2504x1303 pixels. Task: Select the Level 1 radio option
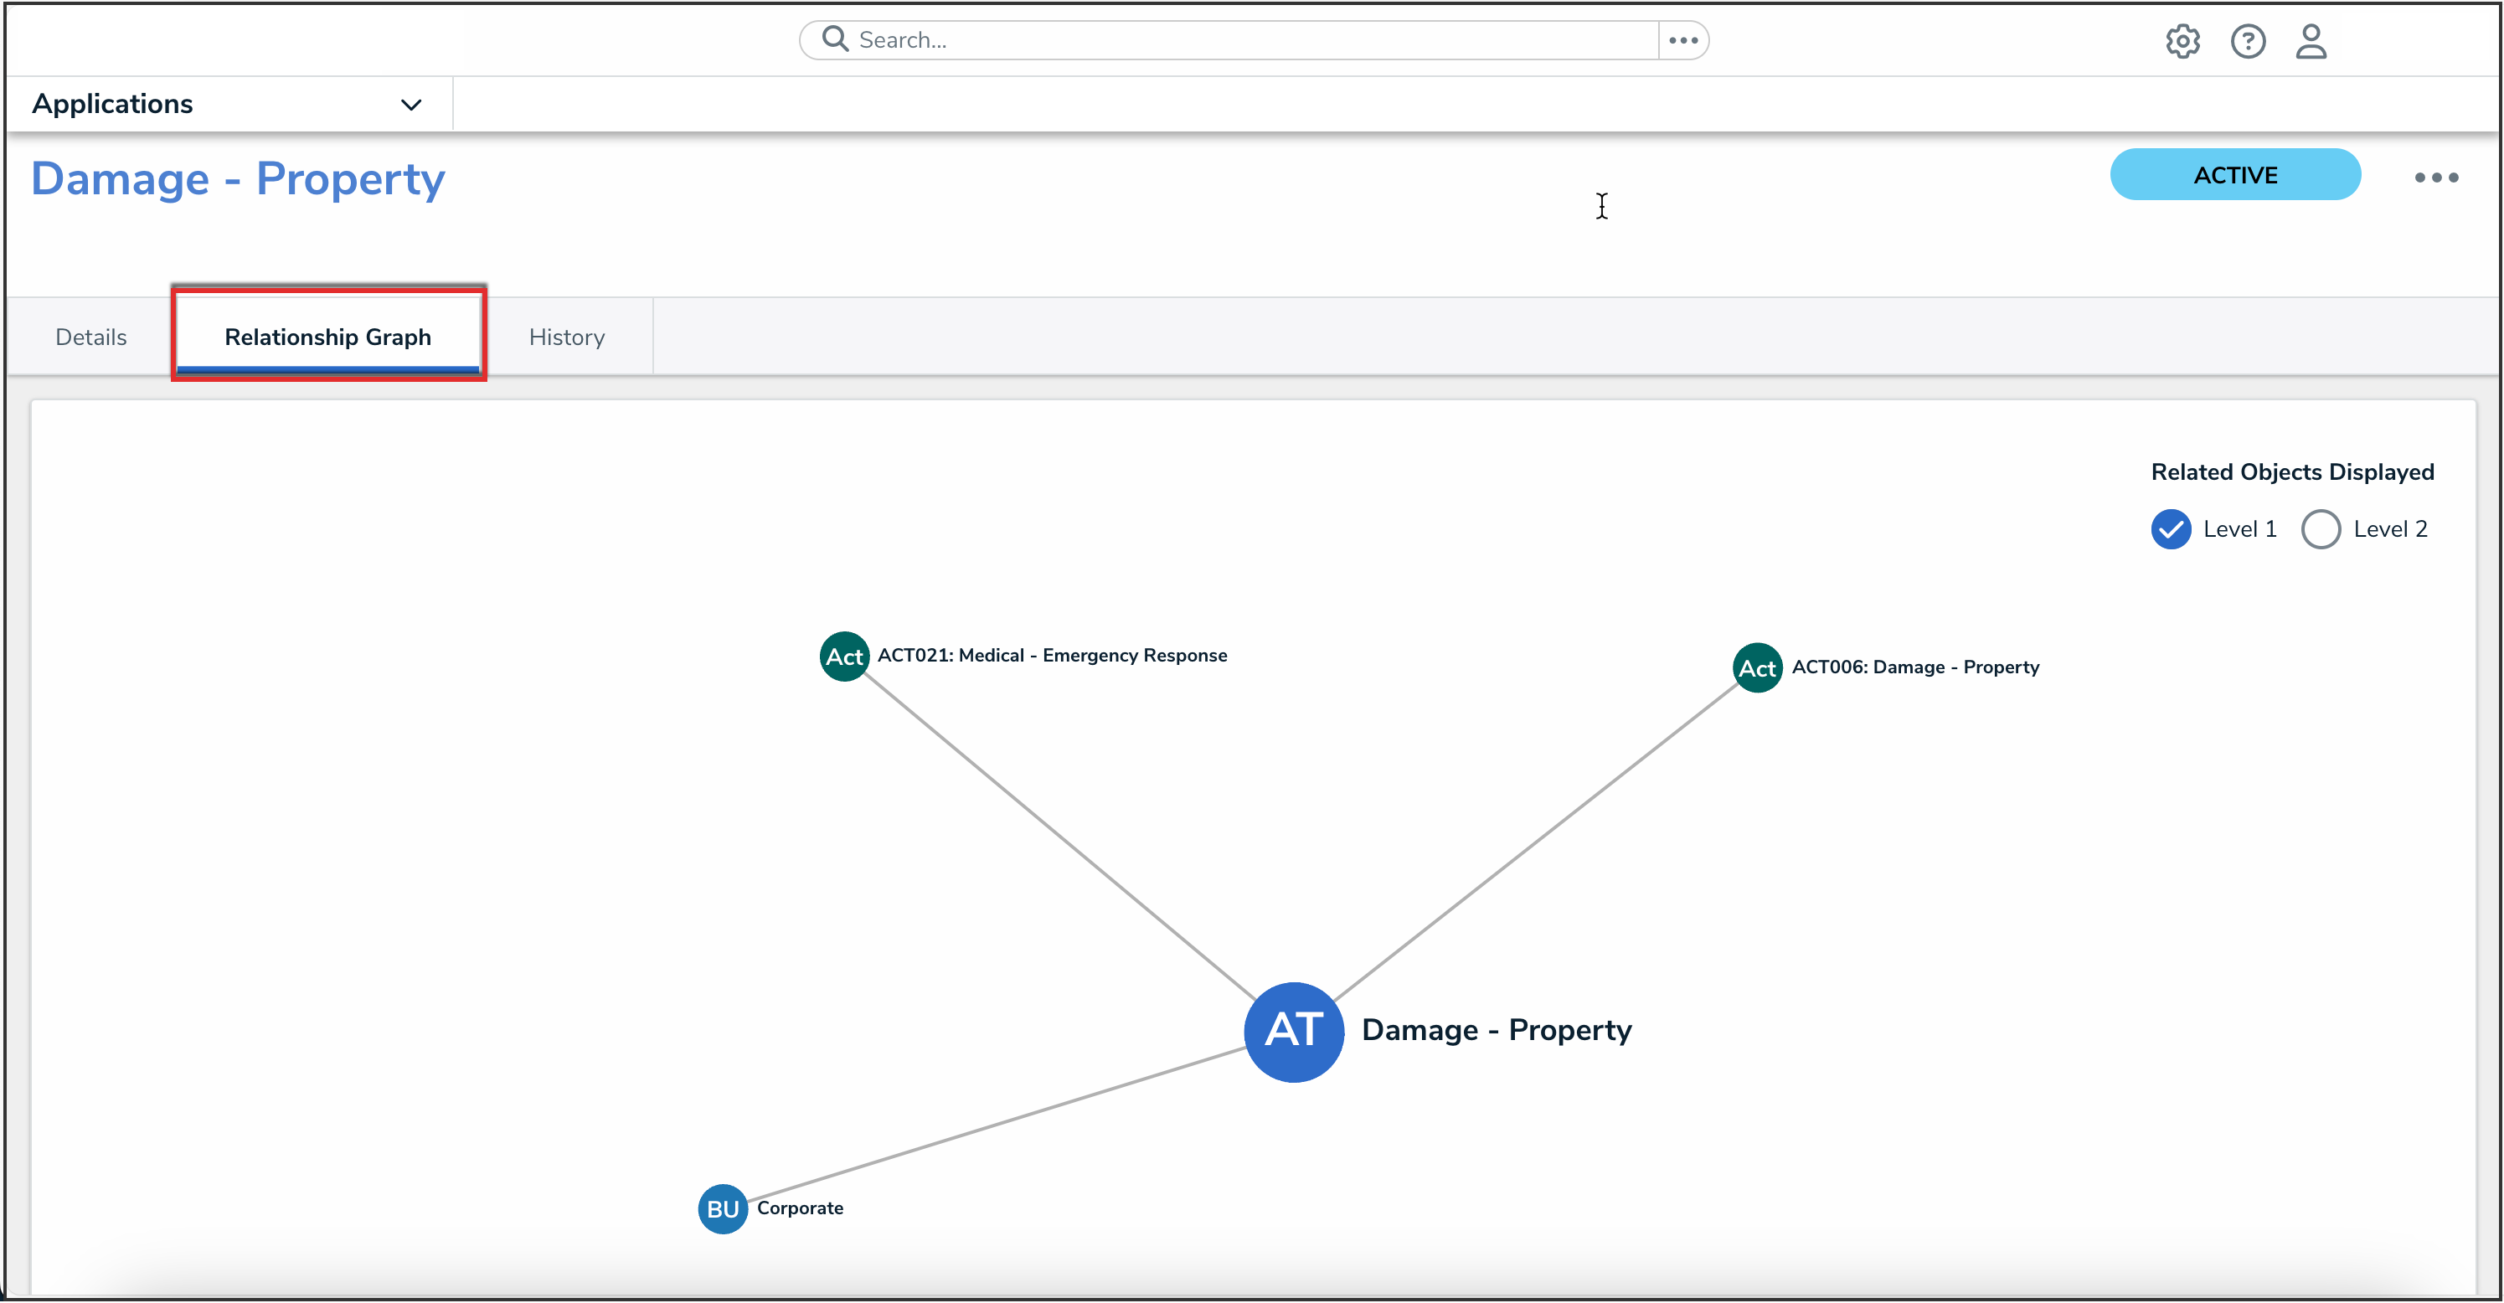click(2171, 529)
